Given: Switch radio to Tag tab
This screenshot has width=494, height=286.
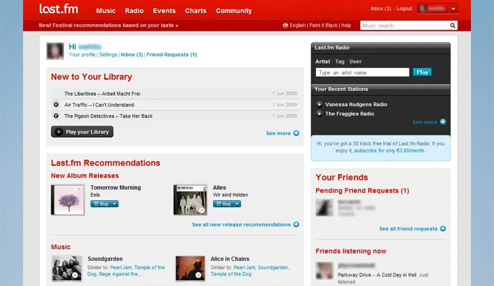Looking at the screenshot, I should (340, 61).
